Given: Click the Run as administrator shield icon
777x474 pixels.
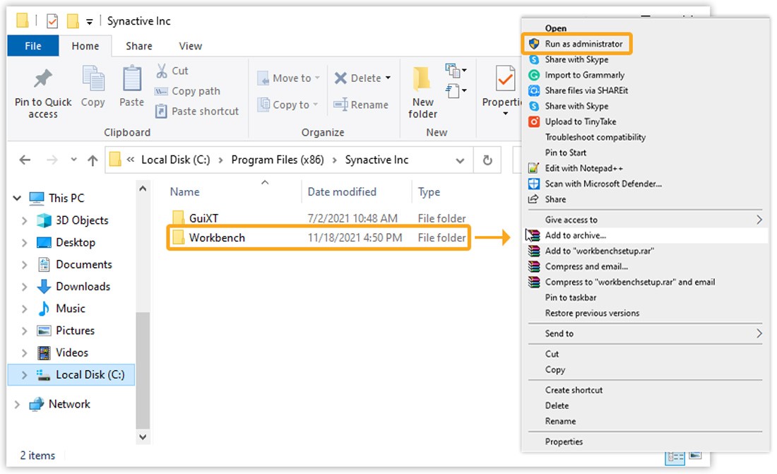Looking at the screenshot, I should (x=534, y=44).
